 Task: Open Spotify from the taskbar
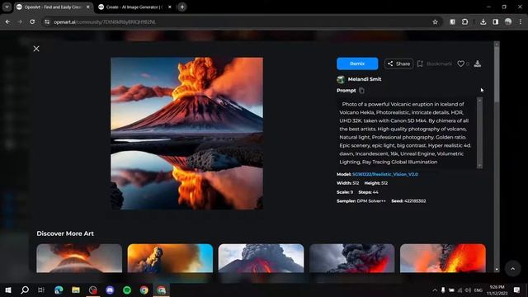point(127,290)
